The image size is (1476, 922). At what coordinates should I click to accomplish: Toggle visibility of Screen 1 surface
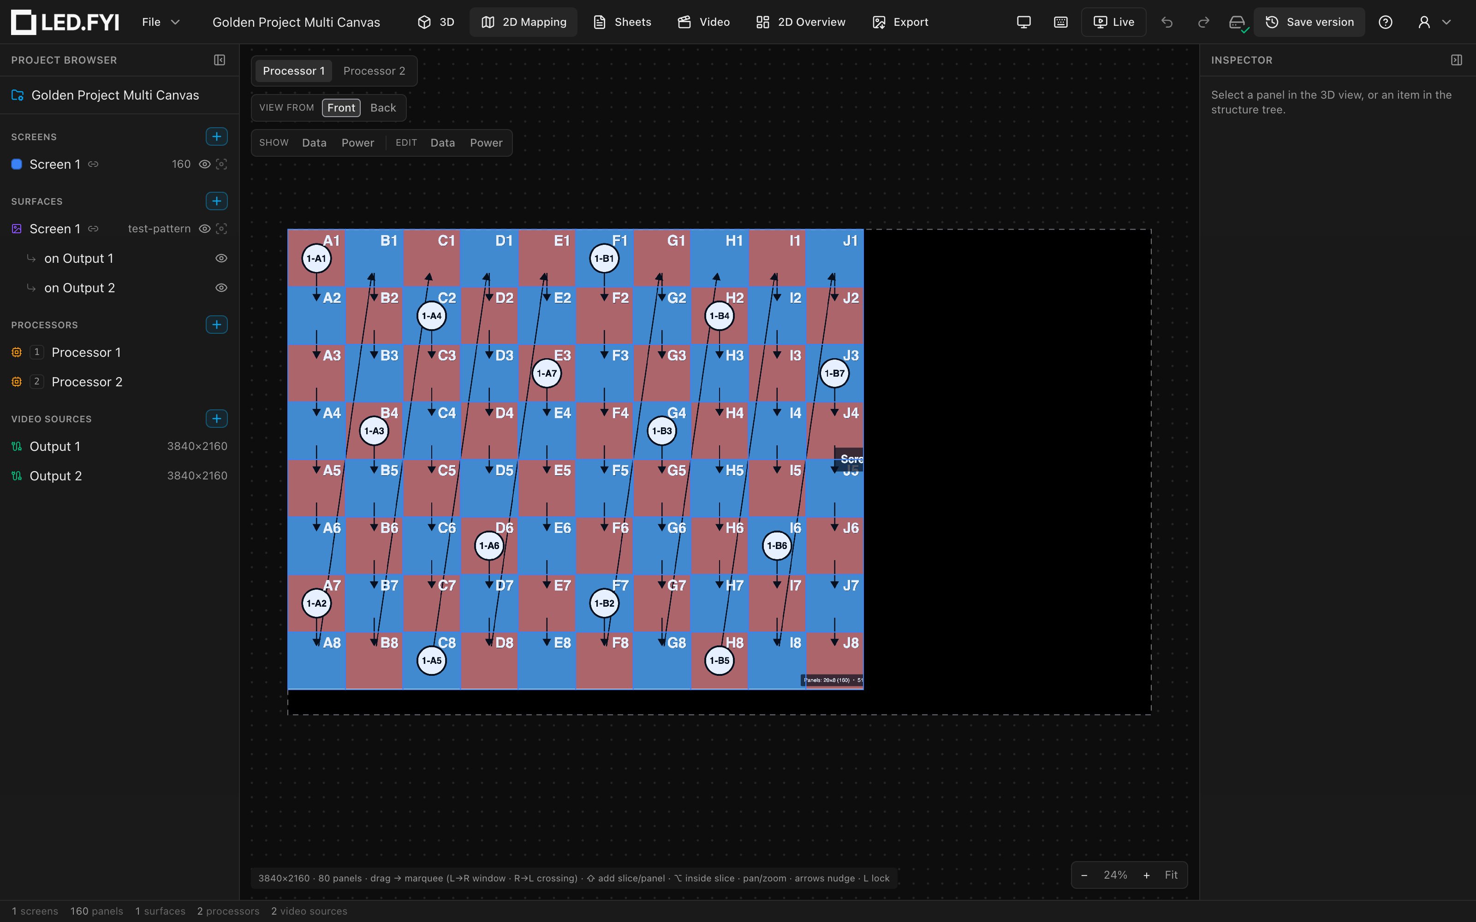(205, 229)
